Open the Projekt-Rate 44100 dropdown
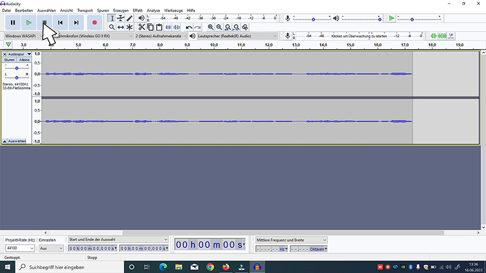486x273 pixels. 20,248
